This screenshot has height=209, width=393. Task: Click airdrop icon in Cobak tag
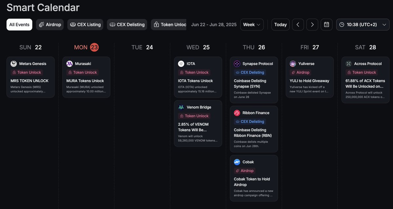(x=237, y=171)
